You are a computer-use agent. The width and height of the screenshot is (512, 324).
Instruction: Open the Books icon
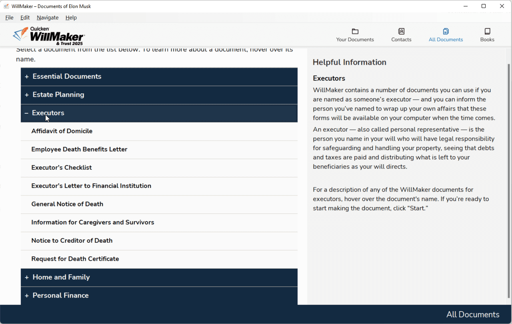tap(487, 32)
